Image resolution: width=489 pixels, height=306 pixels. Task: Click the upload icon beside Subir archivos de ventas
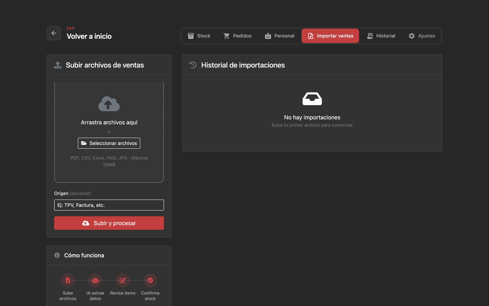coord(58,65)
